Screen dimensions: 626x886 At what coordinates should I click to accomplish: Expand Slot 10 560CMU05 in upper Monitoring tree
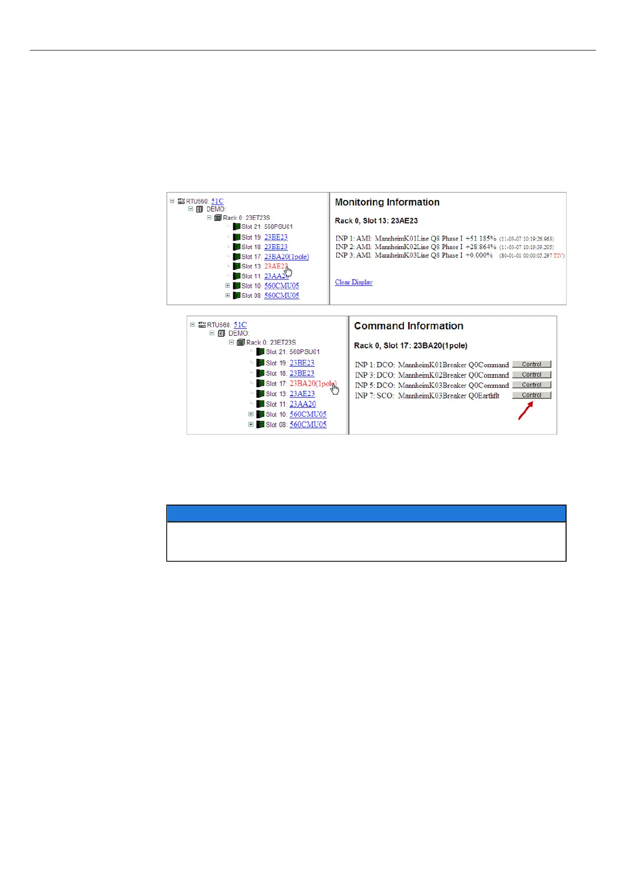228,286
